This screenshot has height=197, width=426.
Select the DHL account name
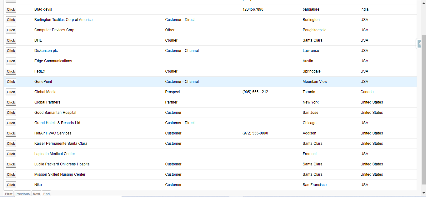38,40
